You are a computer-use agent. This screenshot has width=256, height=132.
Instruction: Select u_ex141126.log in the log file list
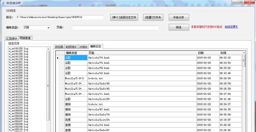coord(18,48)
